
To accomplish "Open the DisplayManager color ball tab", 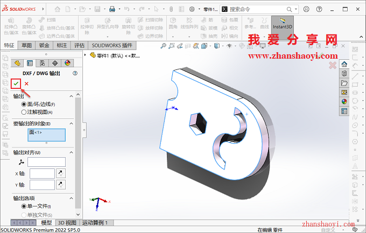I will pyautogui.click(x=67, y=63).
